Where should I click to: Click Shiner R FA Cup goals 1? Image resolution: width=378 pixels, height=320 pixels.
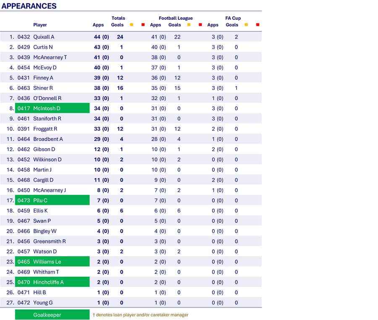point(236,88)
